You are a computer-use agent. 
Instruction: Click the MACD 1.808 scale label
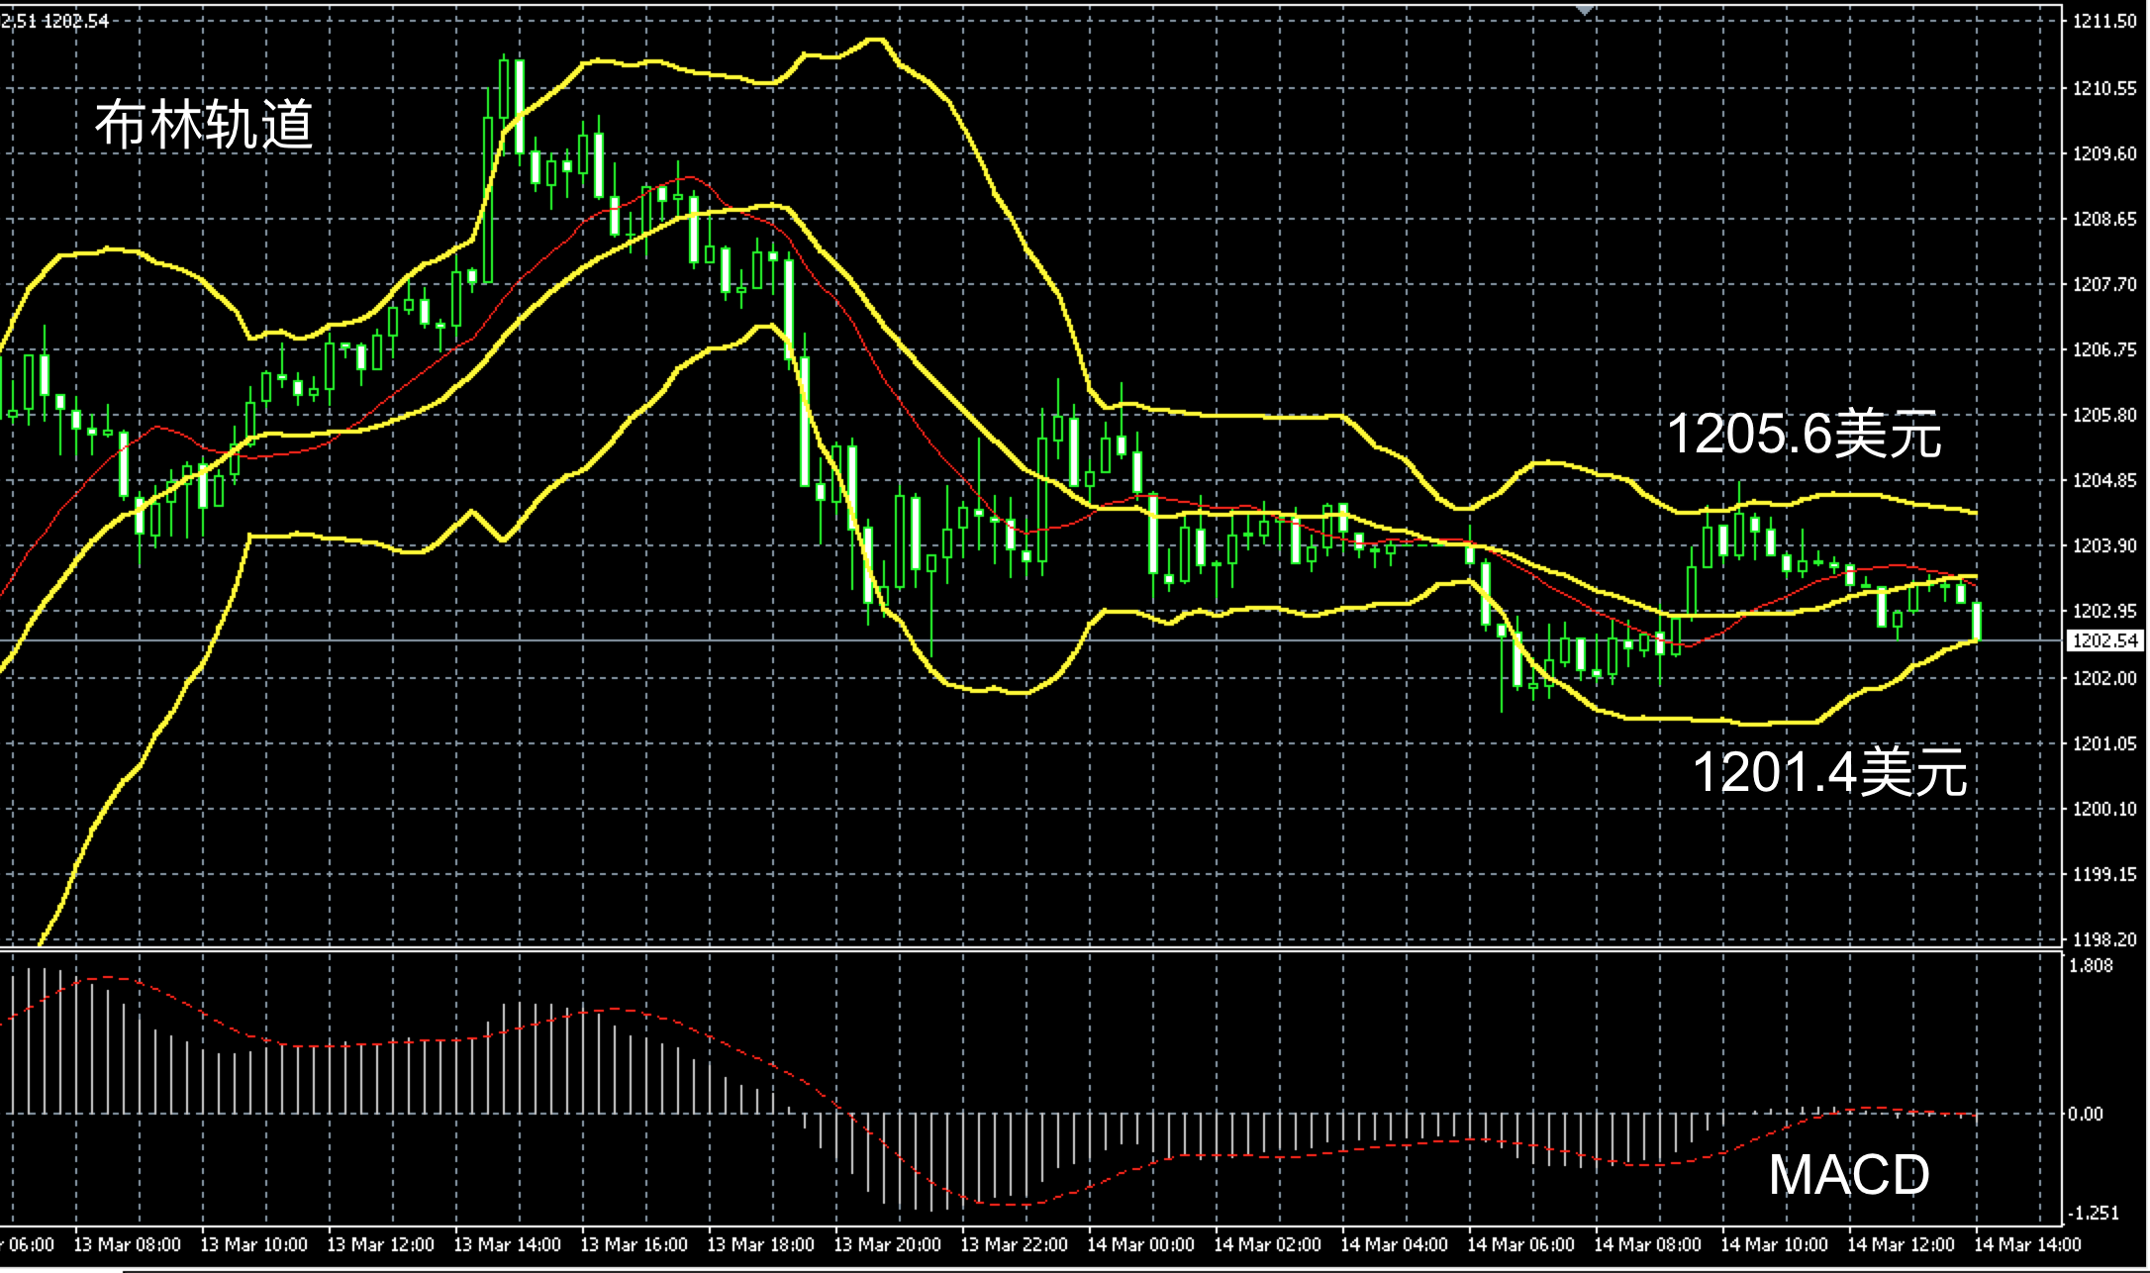(2091, 966)
